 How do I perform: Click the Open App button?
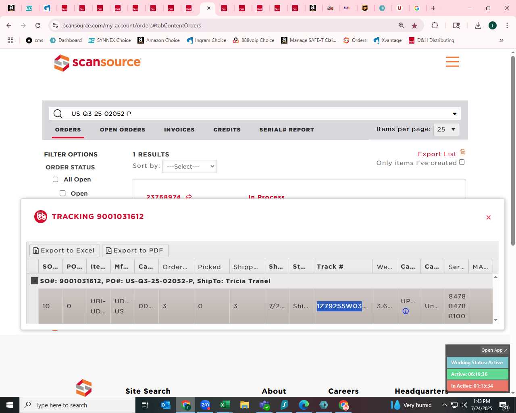point(494,350)
